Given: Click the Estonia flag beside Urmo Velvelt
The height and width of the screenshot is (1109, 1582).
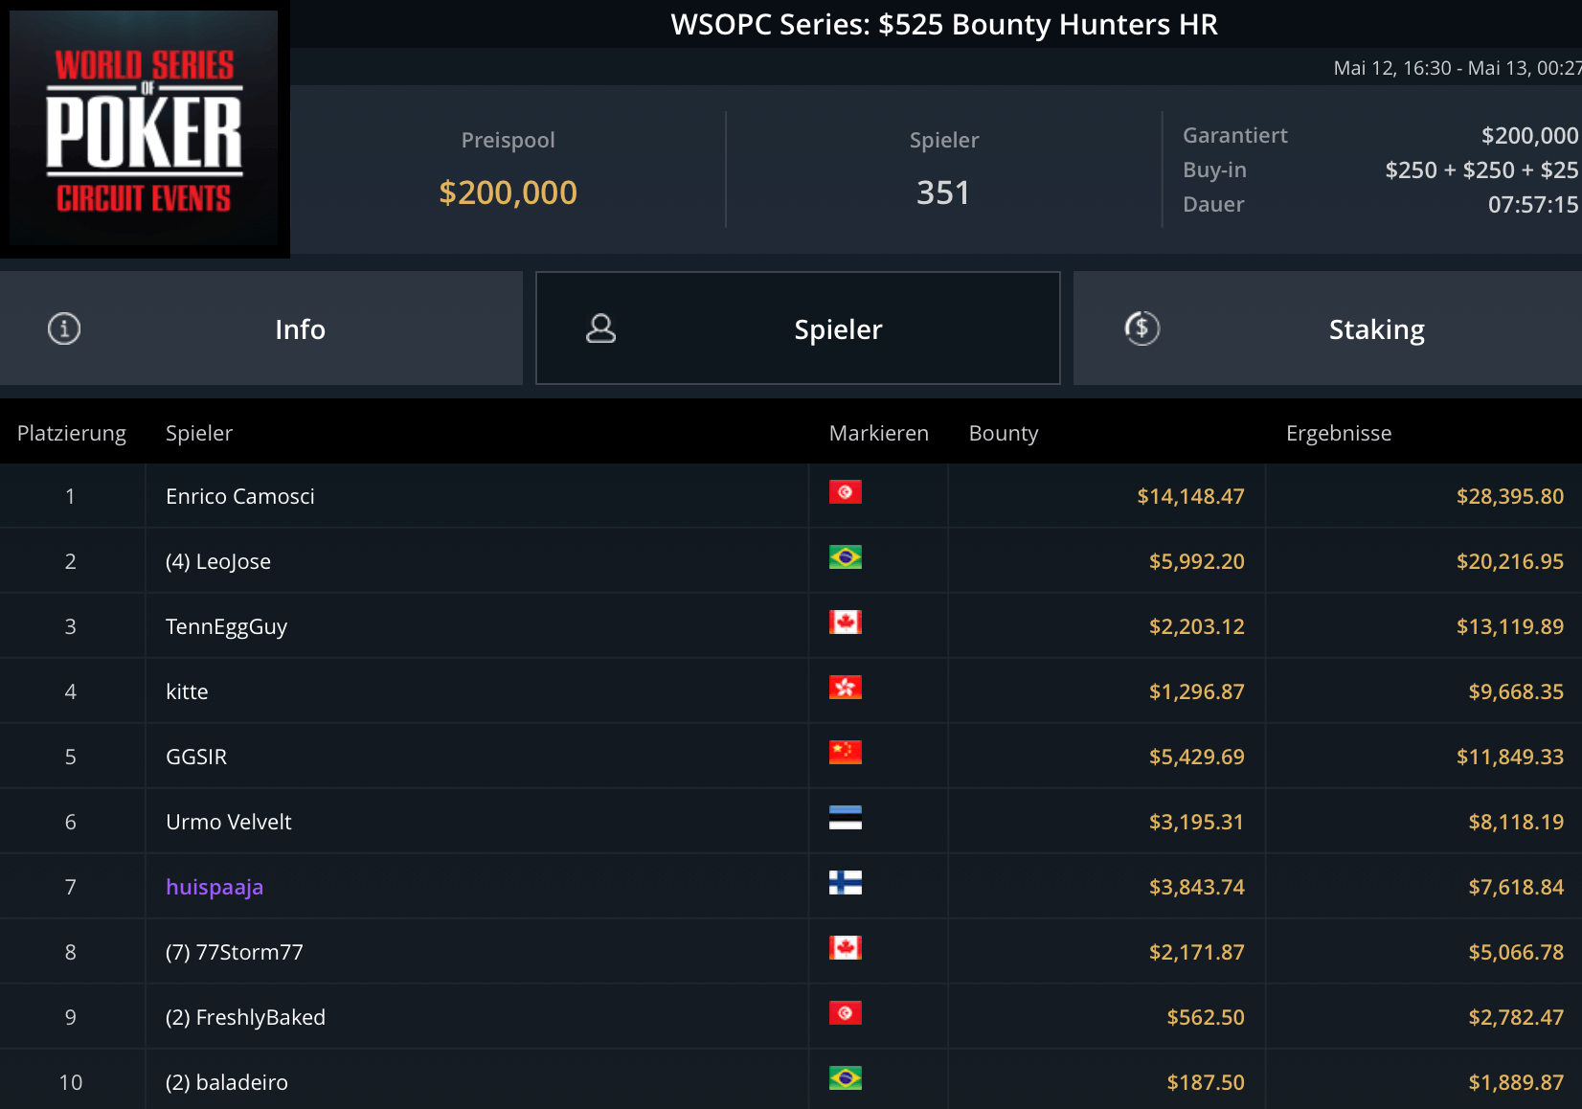Looking at the screenshot, I should click(x=845, y=818).
